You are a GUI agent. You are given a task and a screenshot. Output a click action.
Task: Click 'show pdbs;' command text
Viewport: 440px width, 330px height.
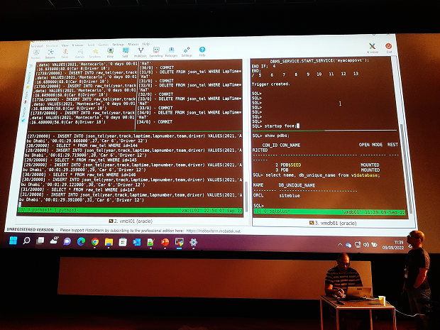click(277, 136)
